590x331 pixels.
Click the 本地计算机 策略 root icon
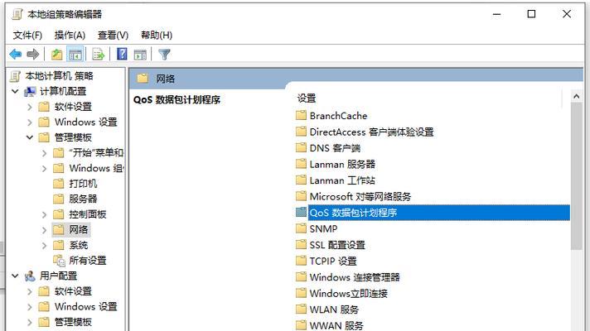tap(15, 76)
